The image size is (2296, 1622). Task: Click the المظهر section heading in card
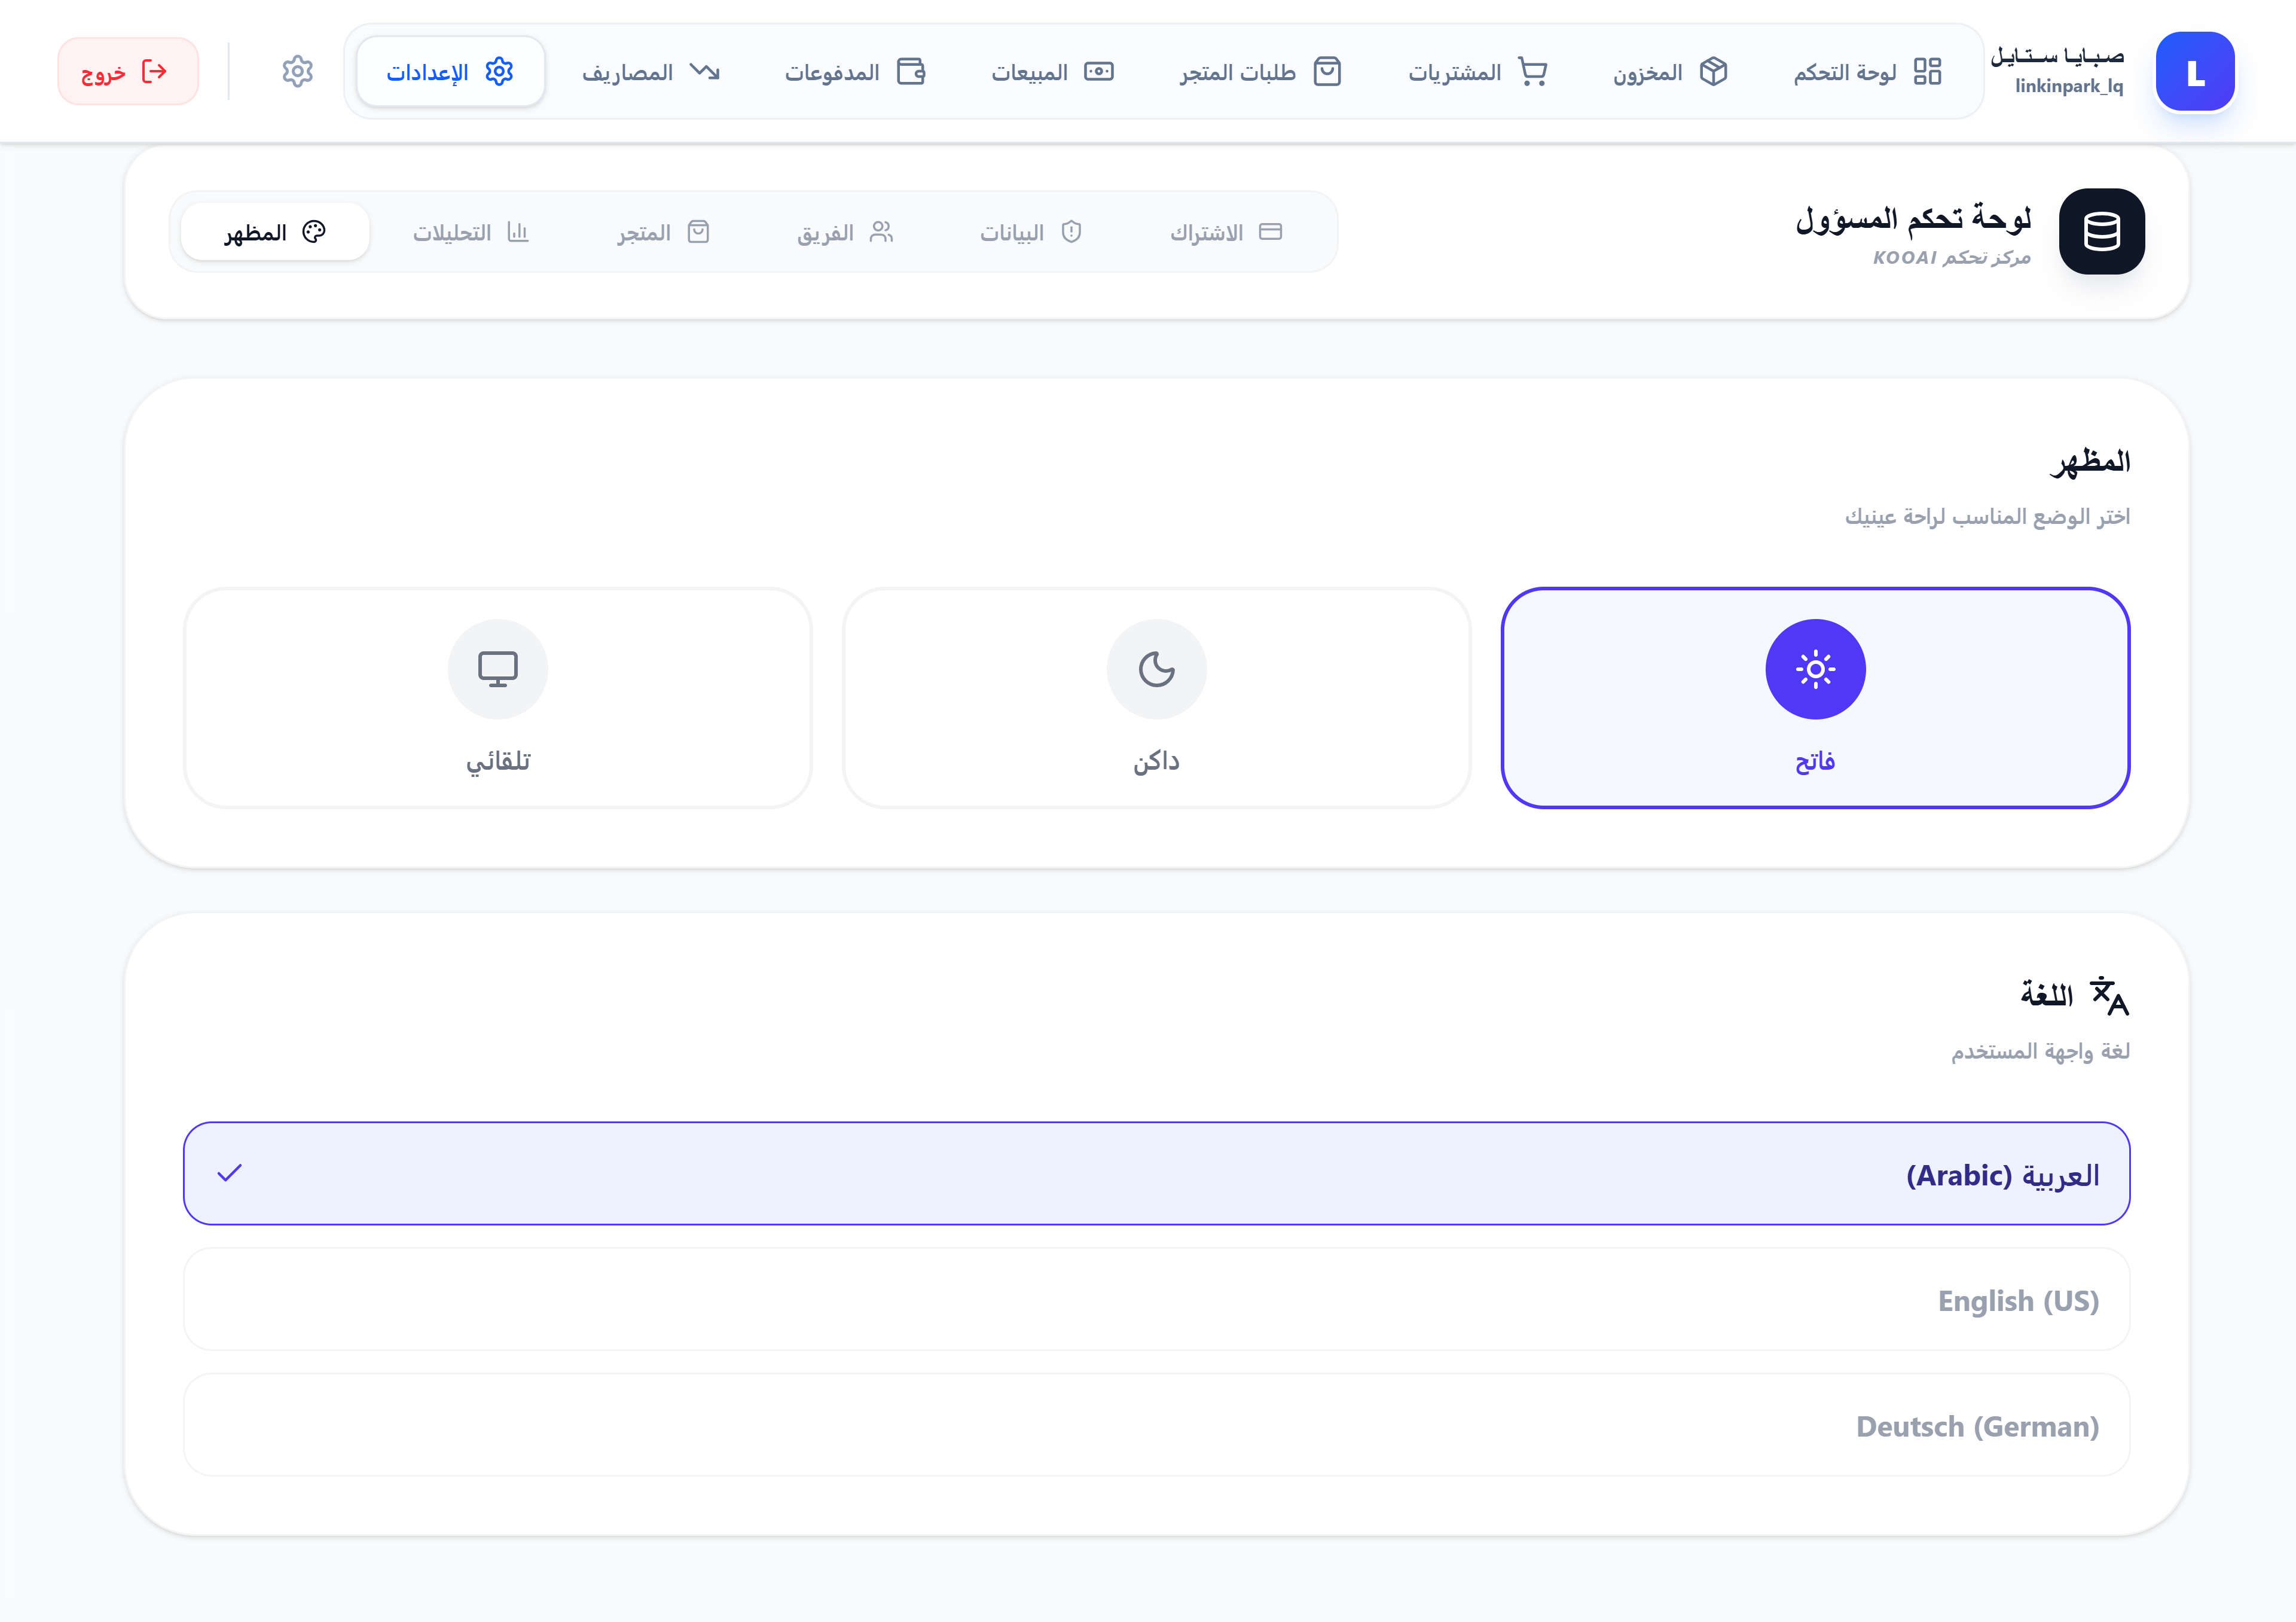tap(2090, 462)
